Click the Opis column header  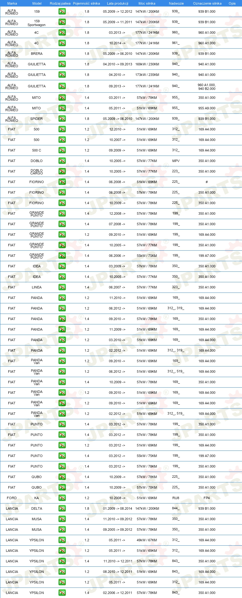click(232, 3)
